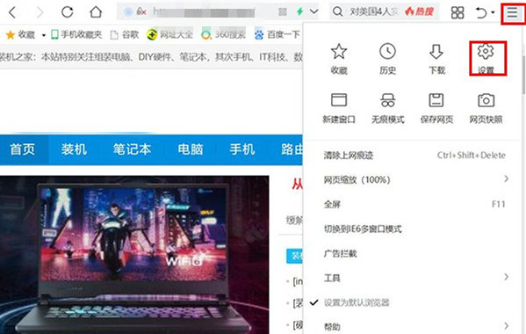The width and height of the screenshot is (526, 334).
Task: Click the gaming laptop banner image
Action: click(x=134, y=255)
